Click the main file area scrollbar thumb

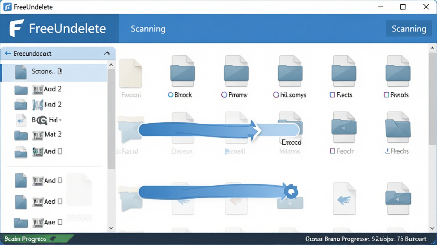click(x=432, y=98)
